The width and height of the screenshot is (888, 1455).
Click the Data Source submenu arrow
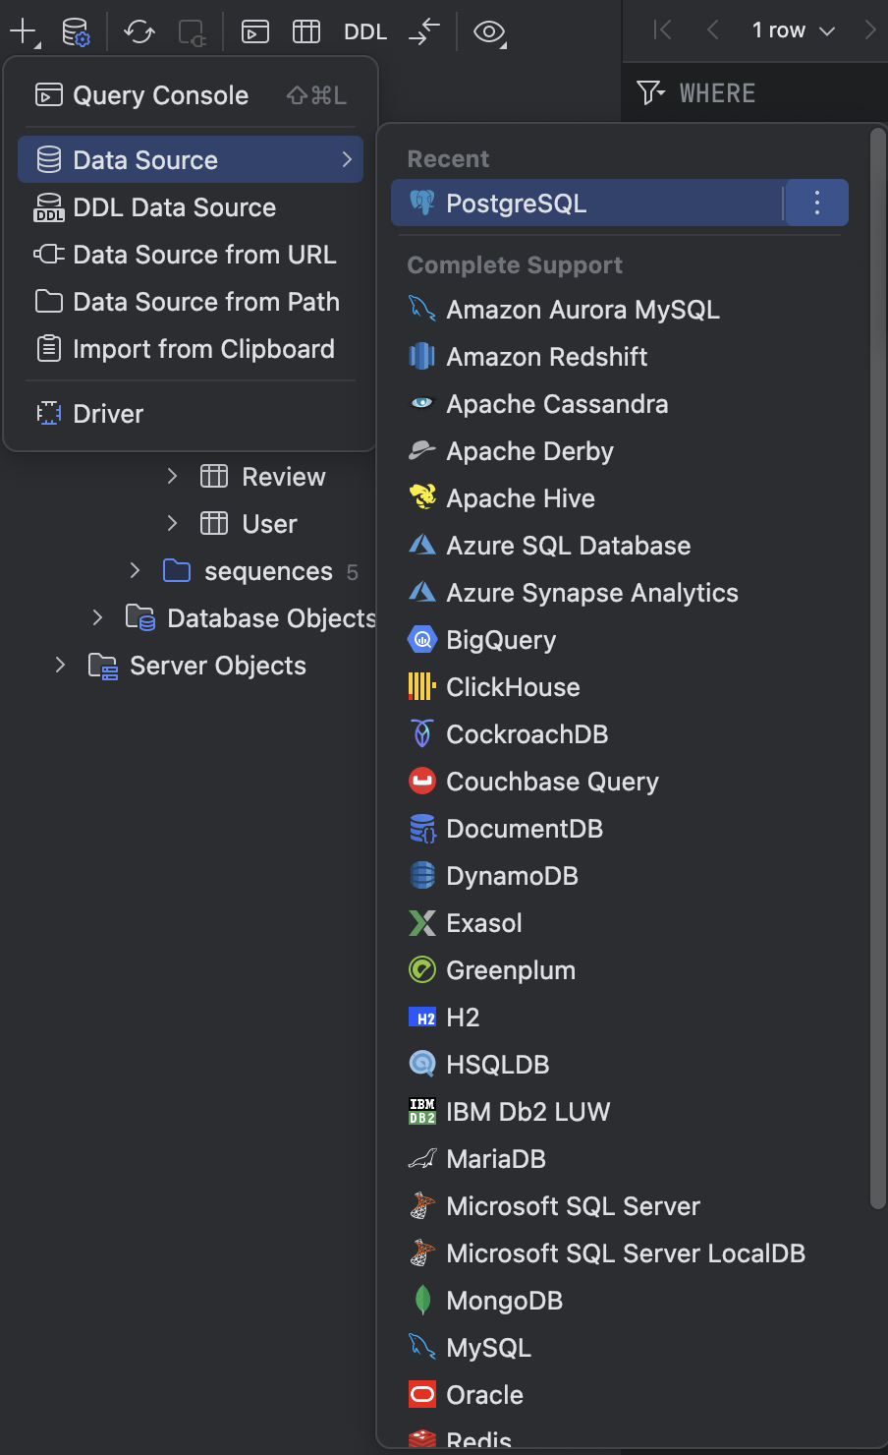coord(347,159)
